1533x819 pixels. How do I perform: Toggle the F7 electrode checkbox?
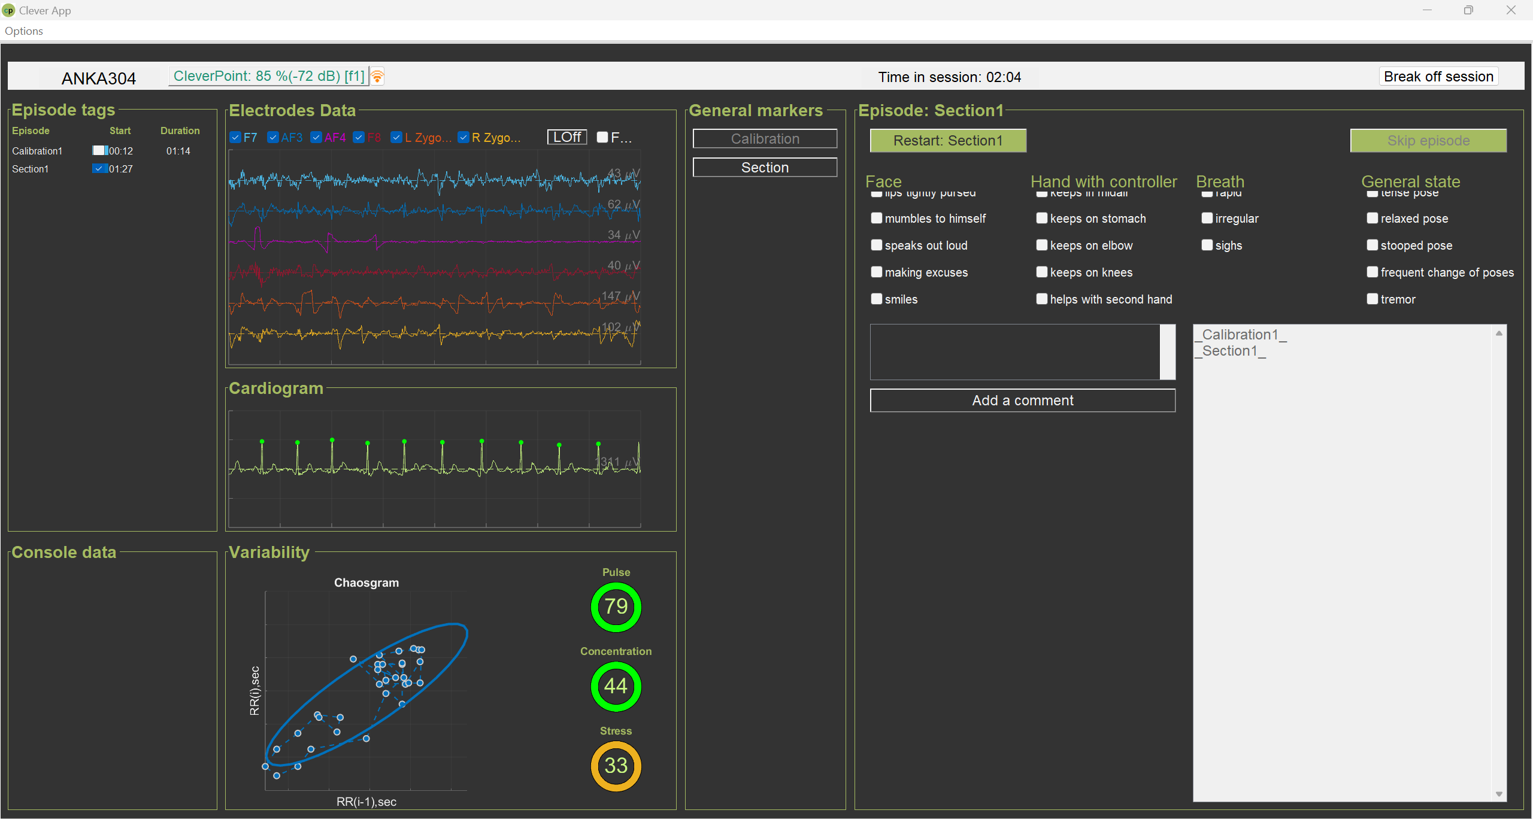[235, 138]
